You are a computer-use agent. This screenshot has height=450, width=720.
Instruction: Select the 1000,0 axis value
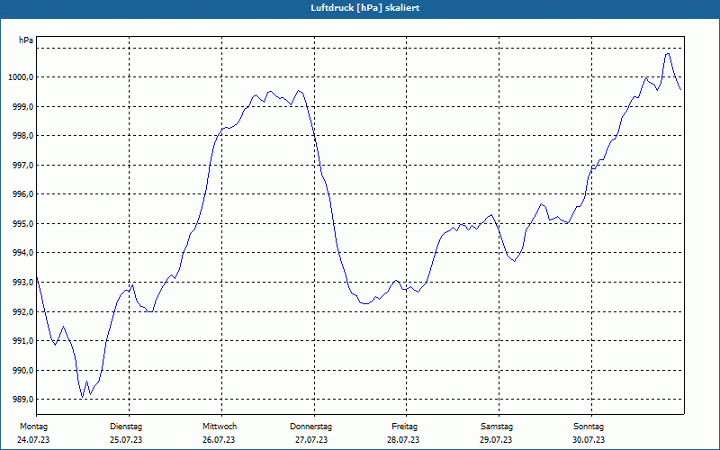pos(21,77)
